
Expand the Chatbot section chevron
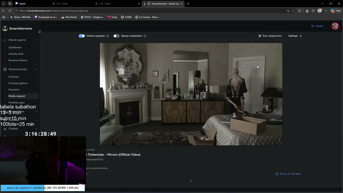(36, 129)
